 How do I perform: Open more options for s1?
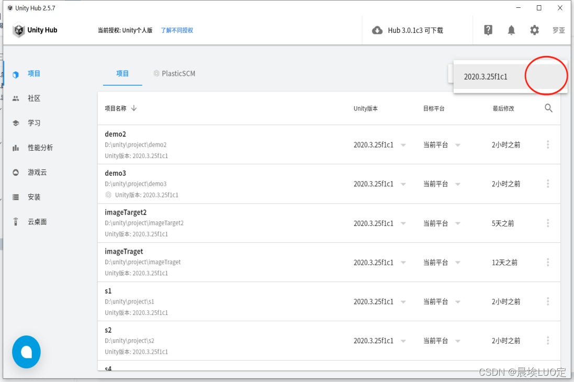point(548,301)
